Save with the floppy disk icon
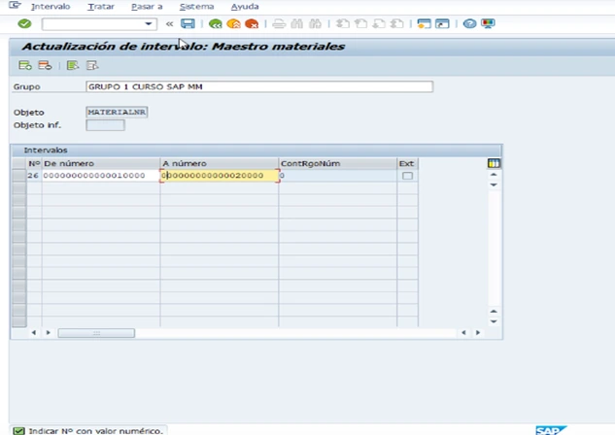 tap(188, 24)
